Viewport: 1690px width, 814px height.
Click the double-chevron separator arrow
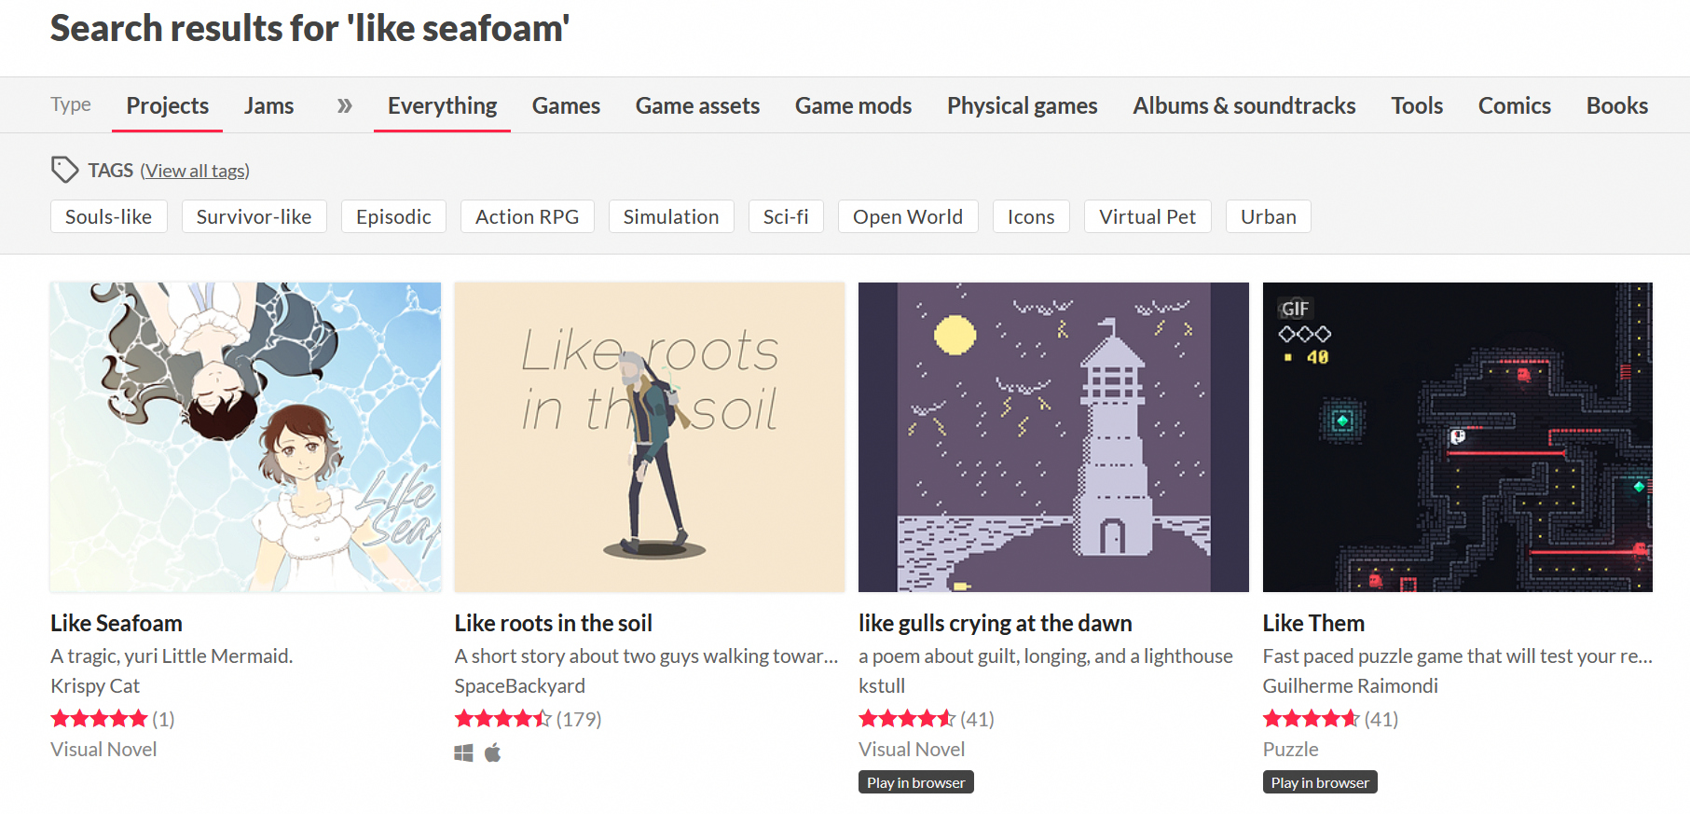coord(344,105)
